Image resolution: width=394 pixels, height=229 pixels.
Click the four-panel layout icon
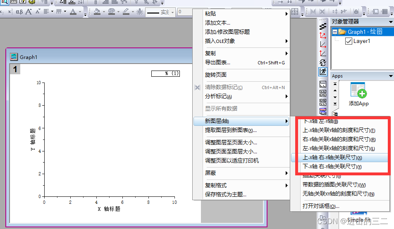(323, 93)
